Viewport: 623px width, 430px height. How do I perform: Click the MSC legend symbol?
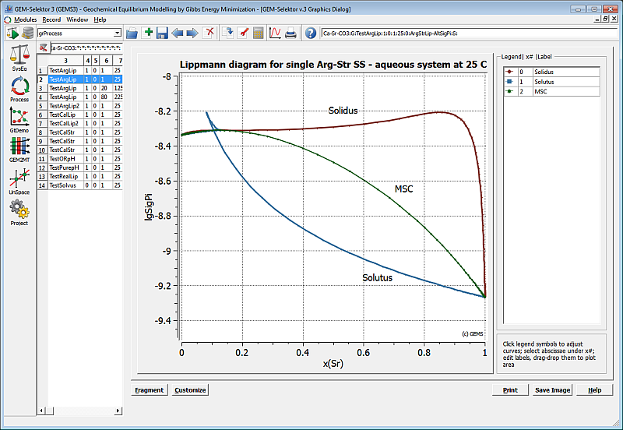510,91
